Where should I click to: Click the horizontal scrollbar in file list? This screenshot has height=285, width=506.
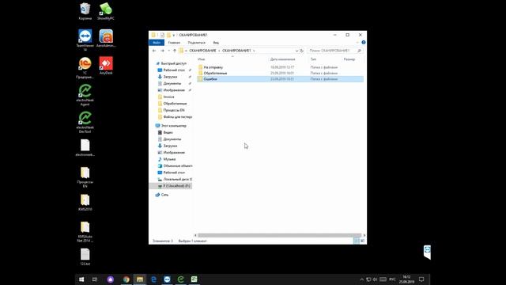(279, 235)
